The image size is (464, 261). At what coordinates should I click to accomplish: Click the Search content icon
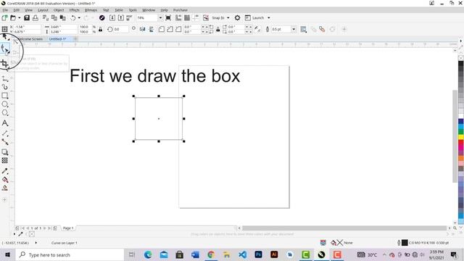[x=101, y=17]
